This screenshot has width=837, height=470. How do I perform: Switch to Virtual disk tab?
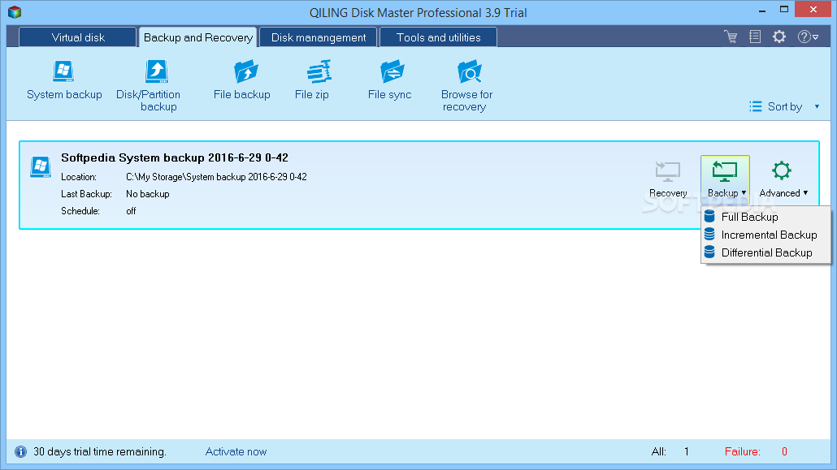(78, 37)
